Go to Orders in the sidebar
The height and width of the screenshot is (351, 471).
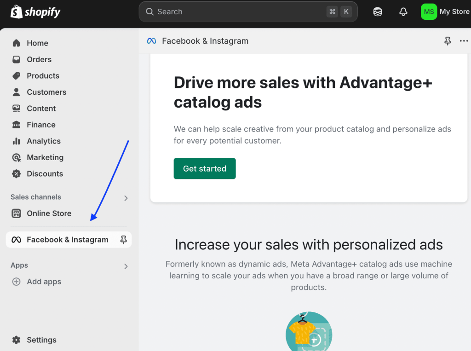coord(39,59)
